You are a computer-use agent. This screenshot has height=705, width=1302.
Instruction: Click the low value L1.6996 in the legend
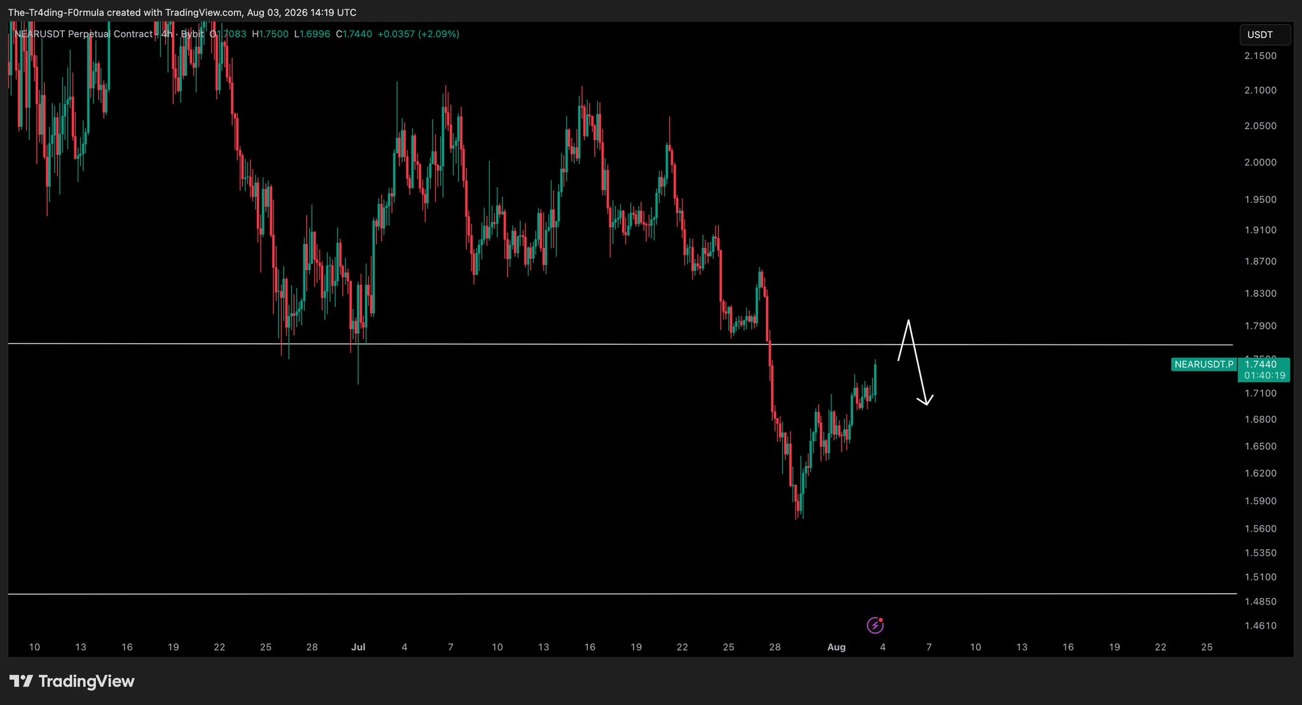coord(312,34)
